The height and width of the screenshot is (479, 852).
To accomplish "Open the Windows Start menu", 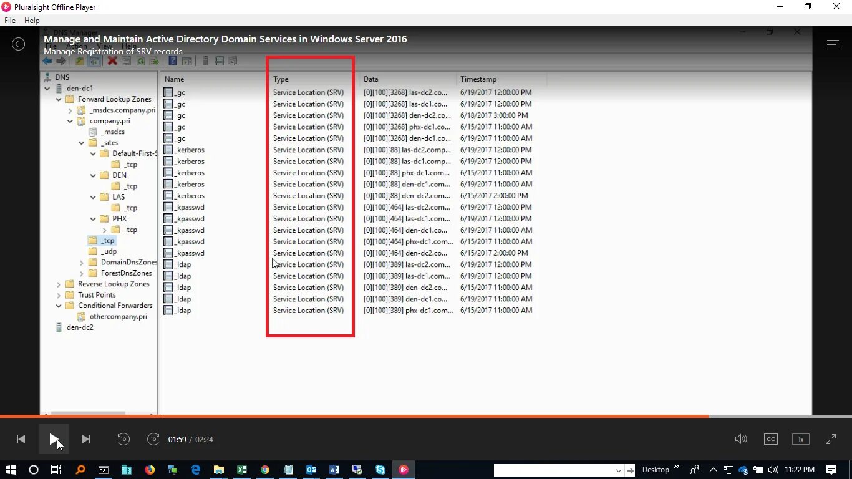I will tap(11, 470).
